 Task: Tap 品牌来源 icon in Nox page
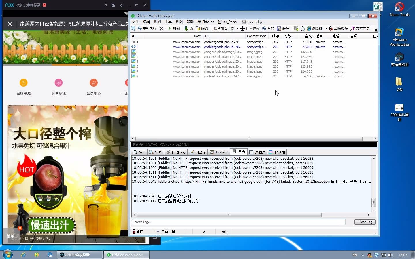pos(23,83)
